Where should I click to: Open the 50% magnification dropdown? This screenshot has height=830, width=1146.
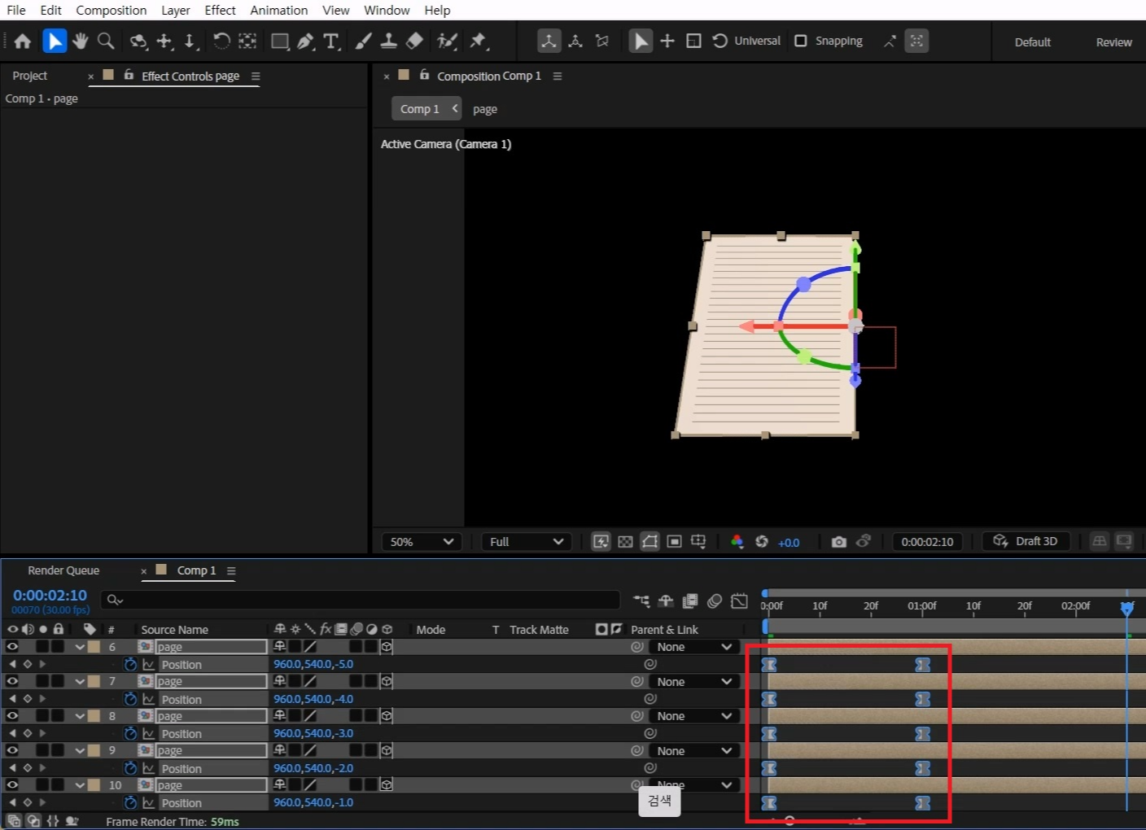(422, 542)
